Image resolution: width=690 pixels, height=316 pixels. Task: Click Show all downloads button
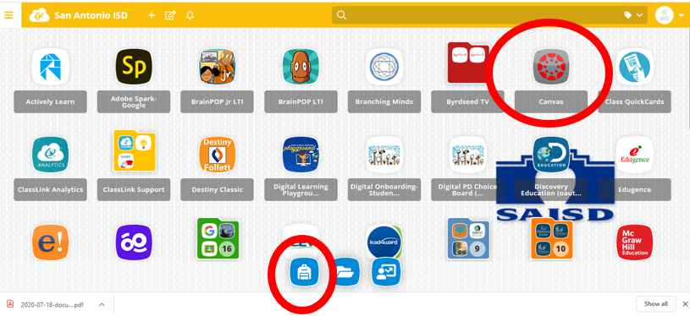click(x=656, y=303)
